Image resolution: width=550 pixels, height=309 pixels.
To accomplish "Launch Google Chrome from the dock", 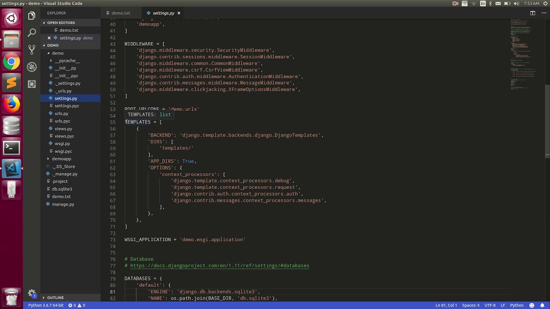I will (11, 62).
